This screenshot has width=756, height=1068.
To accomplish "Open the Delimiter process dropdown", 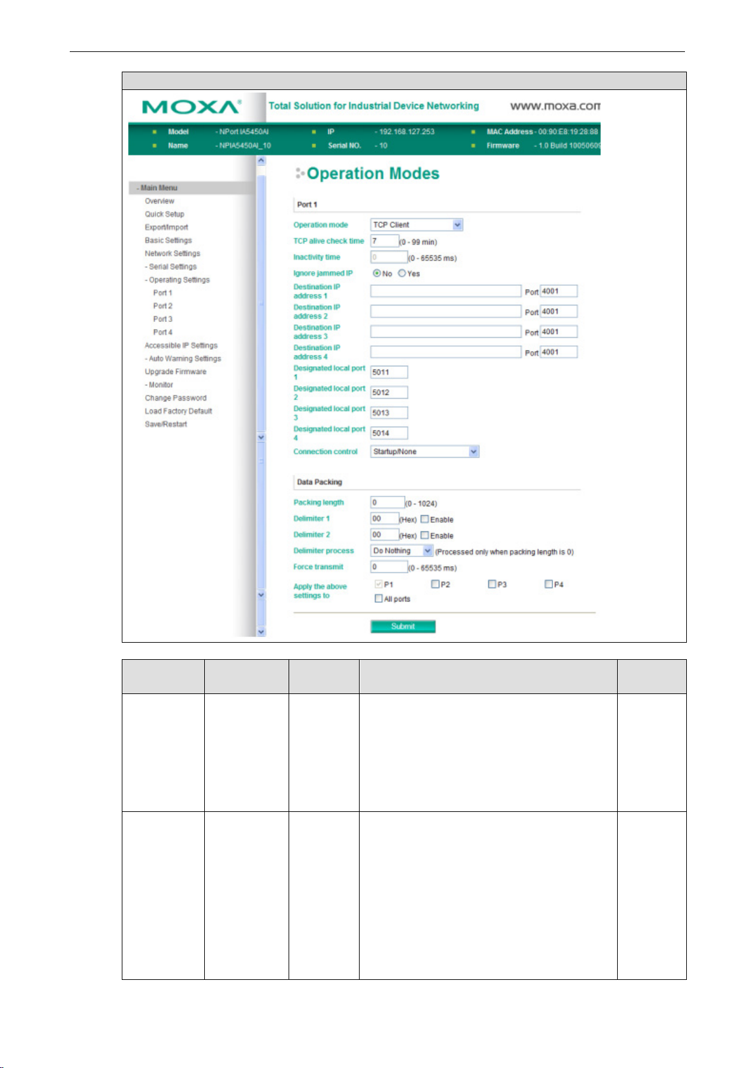I will coord(401,551).
